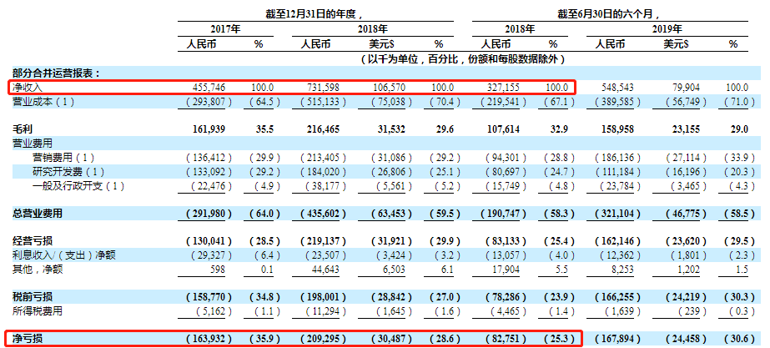Viewport: 770px width, 348px height.
Task: Select net revenue value 731,598
Action: click(x=324, y=88)
